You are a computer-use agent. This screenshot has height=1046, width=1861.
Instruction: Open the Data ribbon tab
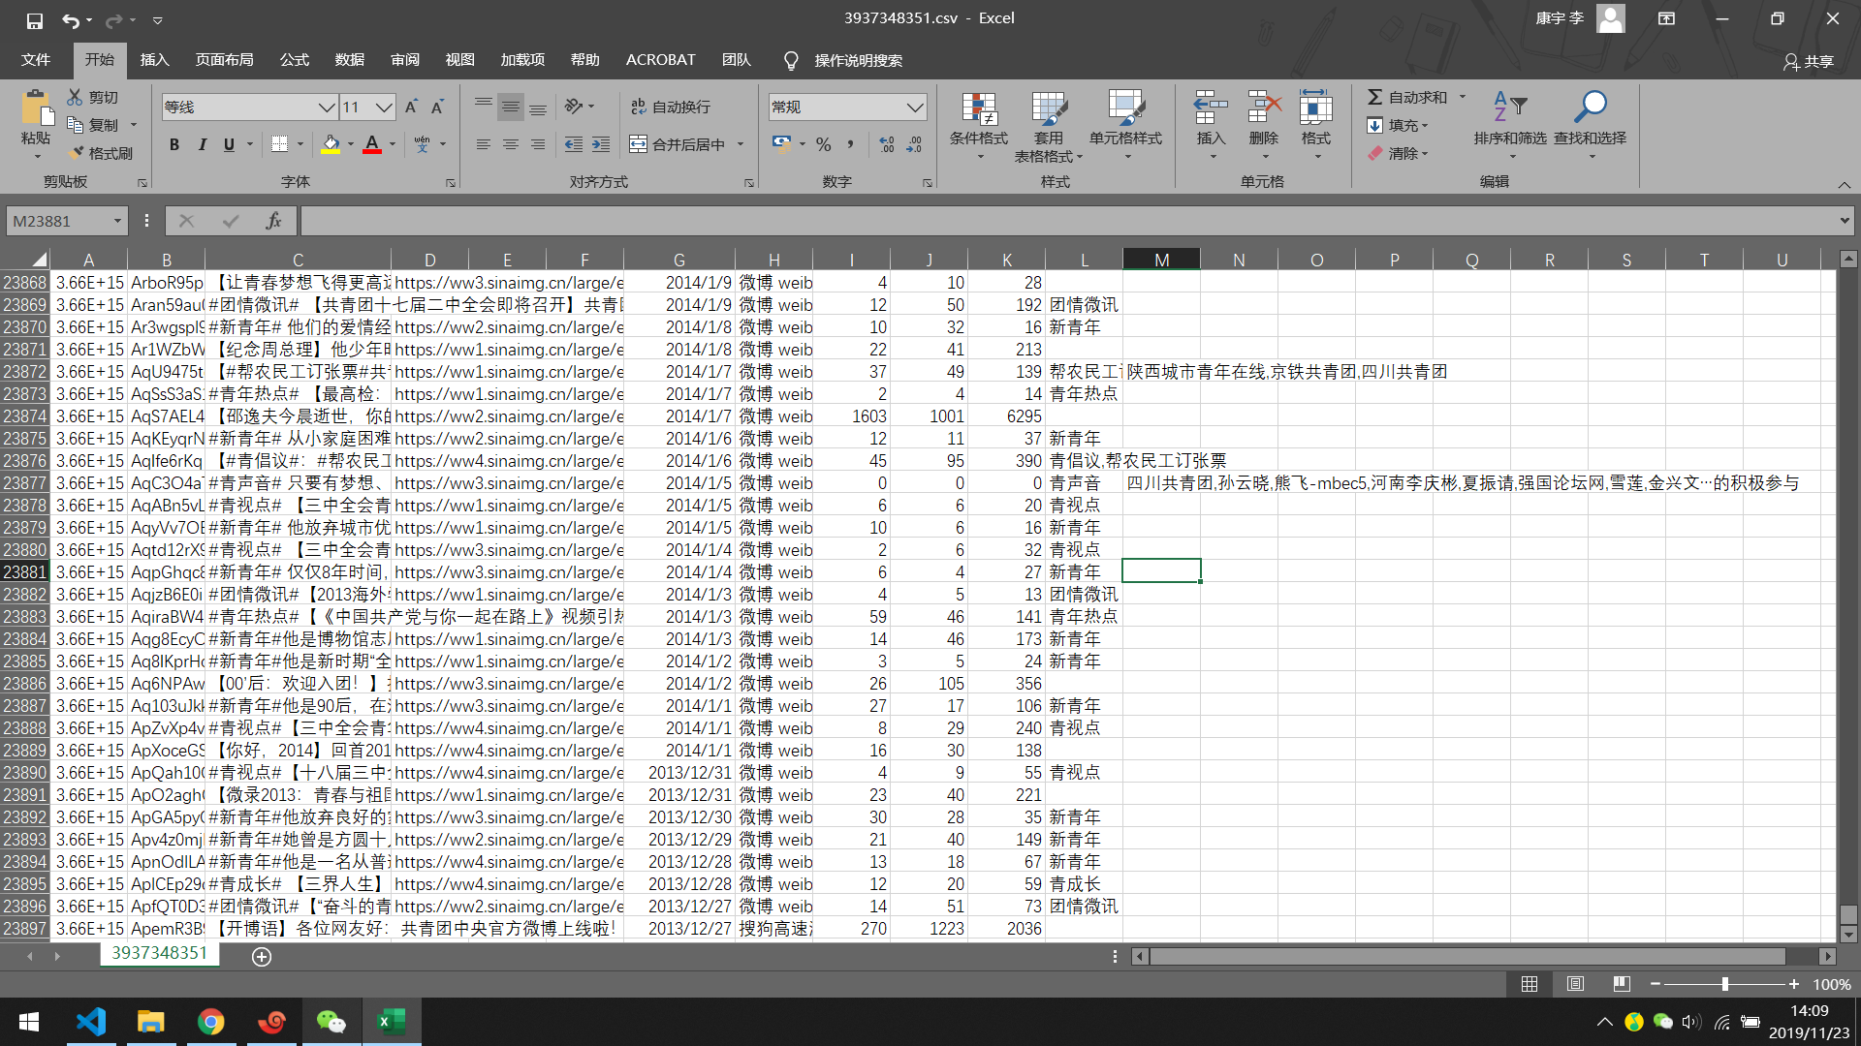click(349, 60)
